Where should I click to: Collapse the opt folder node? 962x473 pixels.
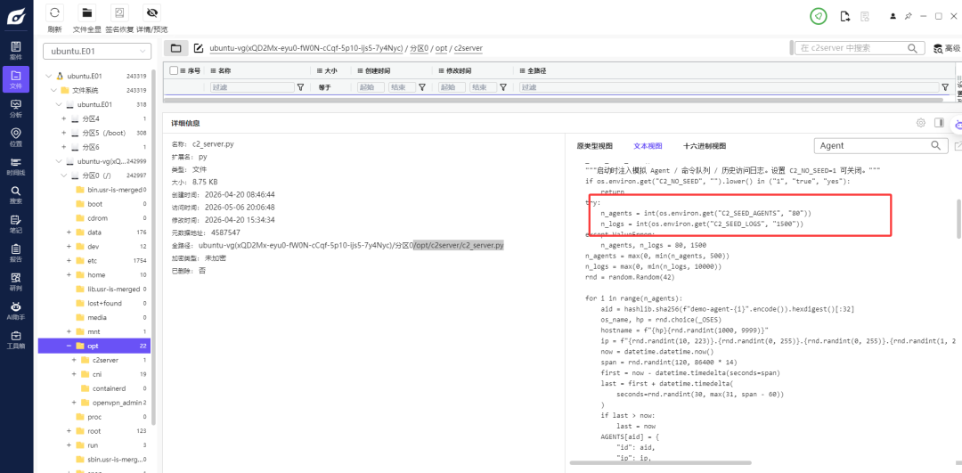point(69,346)
